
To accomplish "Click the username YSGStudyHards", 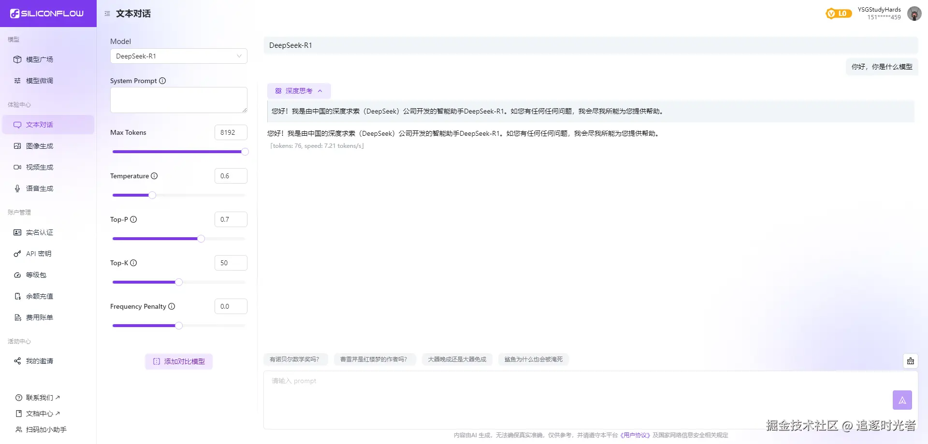I will click(879, 10).
